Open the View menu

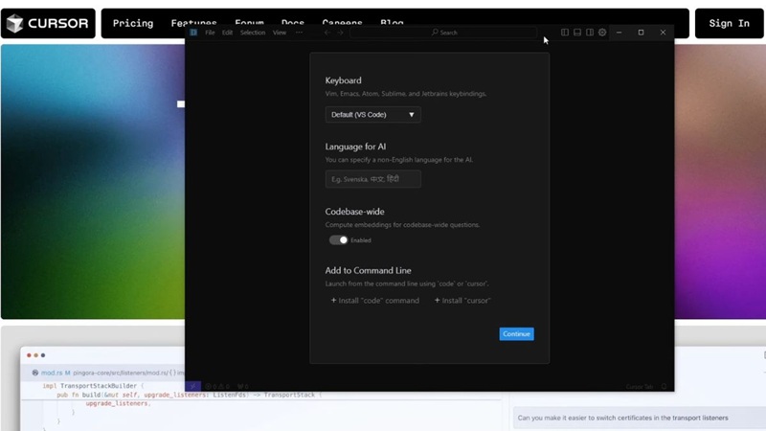[x=280, y=33]
